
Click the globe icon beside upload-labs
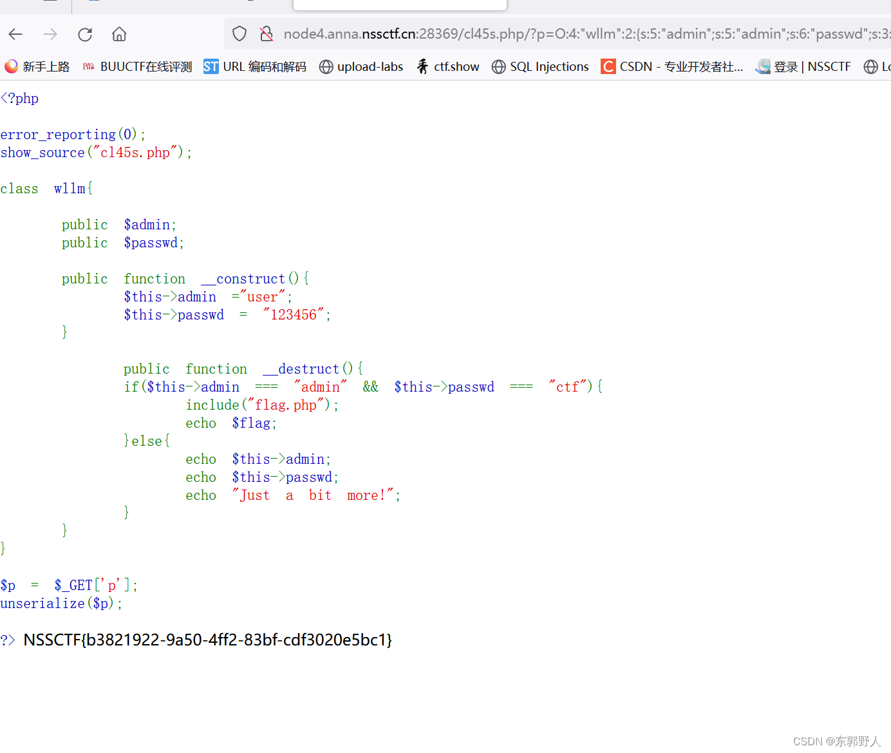pyautogui.click(x=326, y=66)
